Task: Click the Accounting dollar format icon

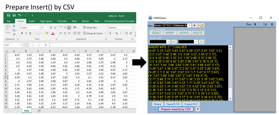Action: point(110,33)
